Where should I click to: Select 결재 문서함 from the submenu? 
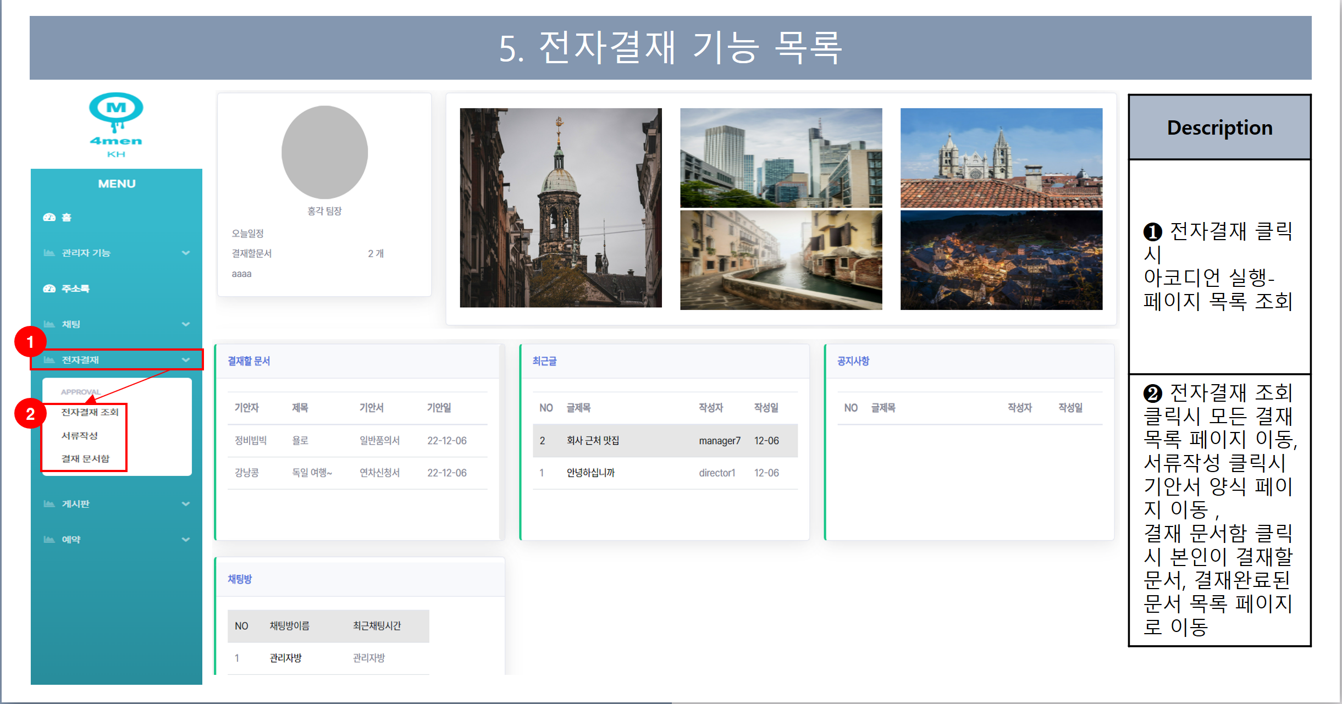tap(86, 458)
